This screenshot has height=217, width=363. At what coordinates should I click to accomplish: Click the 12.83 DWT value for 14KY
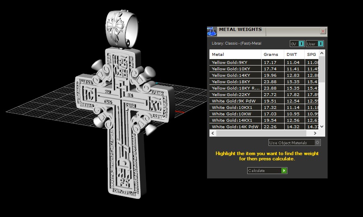point(293,76)
